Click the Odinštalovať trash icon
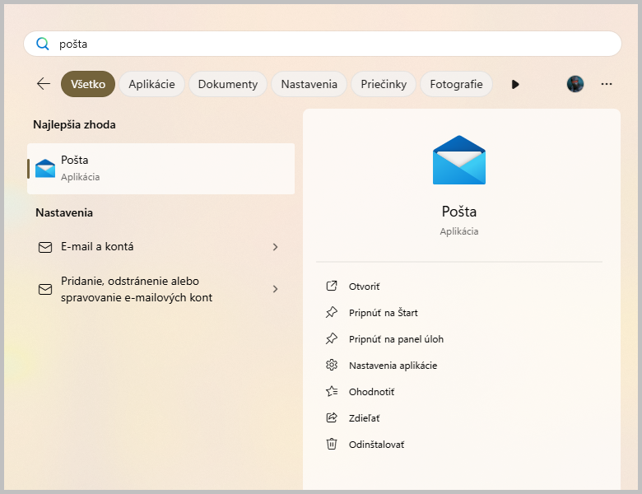The height and width of the screenshot is (494, 642). [332, 444]
